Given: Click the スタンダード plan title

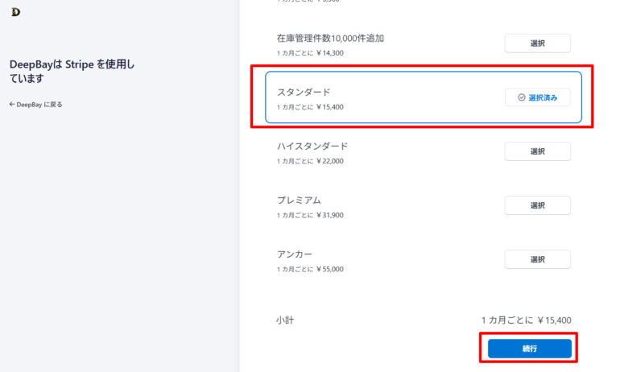Looking at the screenshot, I should pos(304,92).
